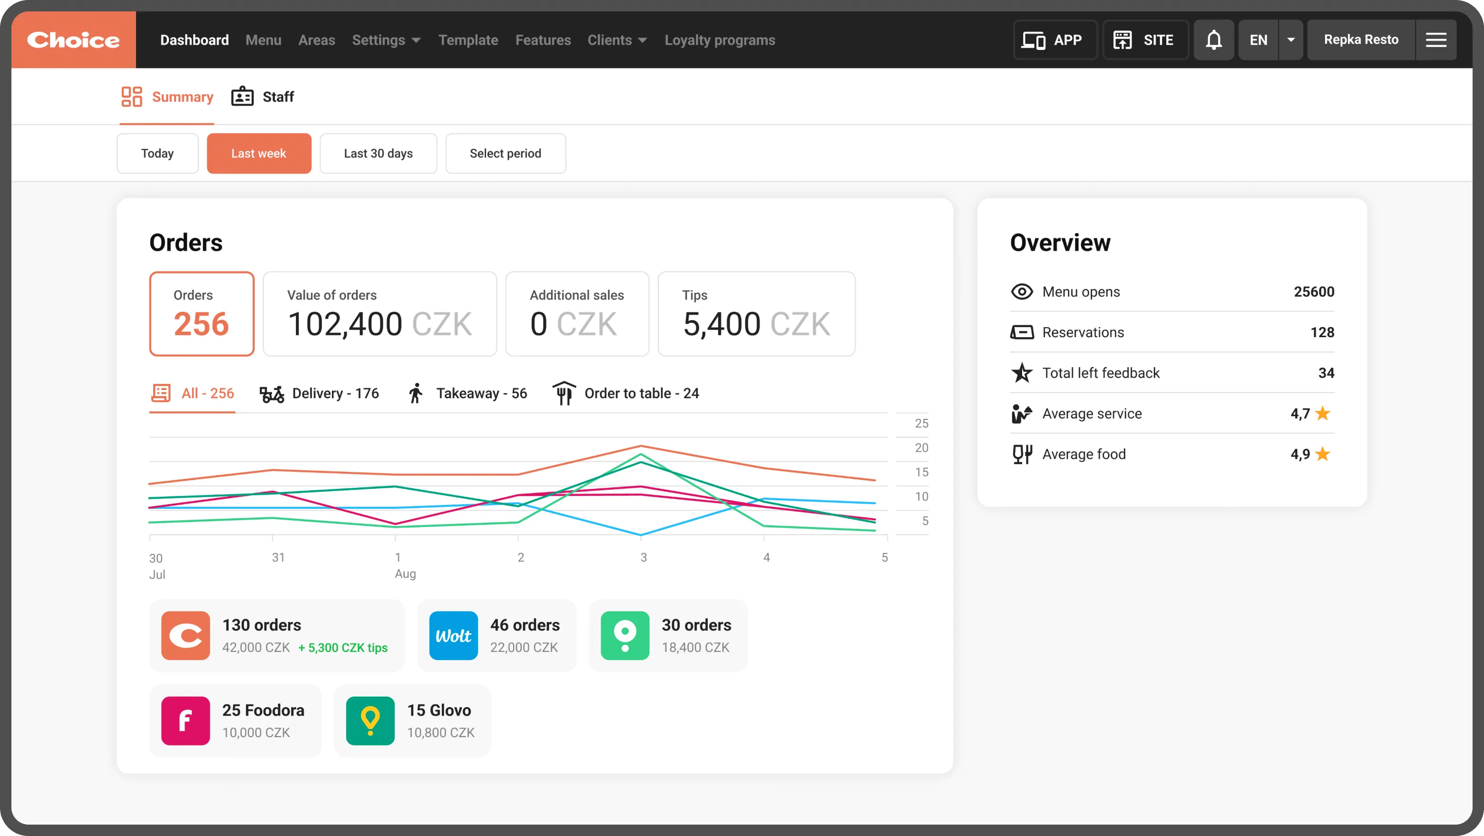Click the Glovo logo icon
The image size is (1484, 836).
[x=371, y=721]
